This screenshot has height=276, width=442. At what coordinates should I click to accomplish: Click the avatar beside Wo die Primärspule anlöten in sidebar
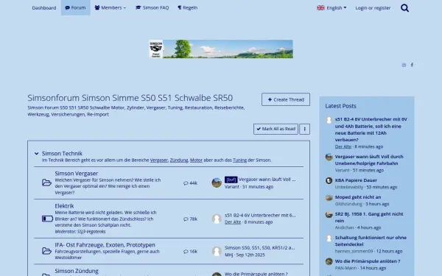click(329, 261)
